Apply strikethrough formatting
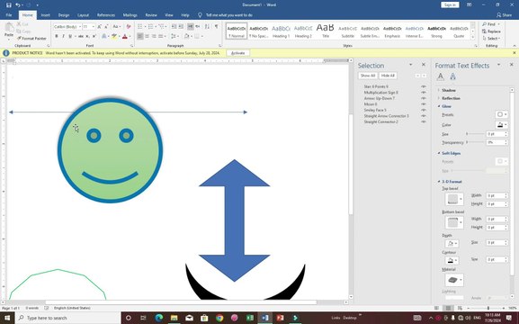The height and width of the screenshot is (324, 519). click(81, 36)
